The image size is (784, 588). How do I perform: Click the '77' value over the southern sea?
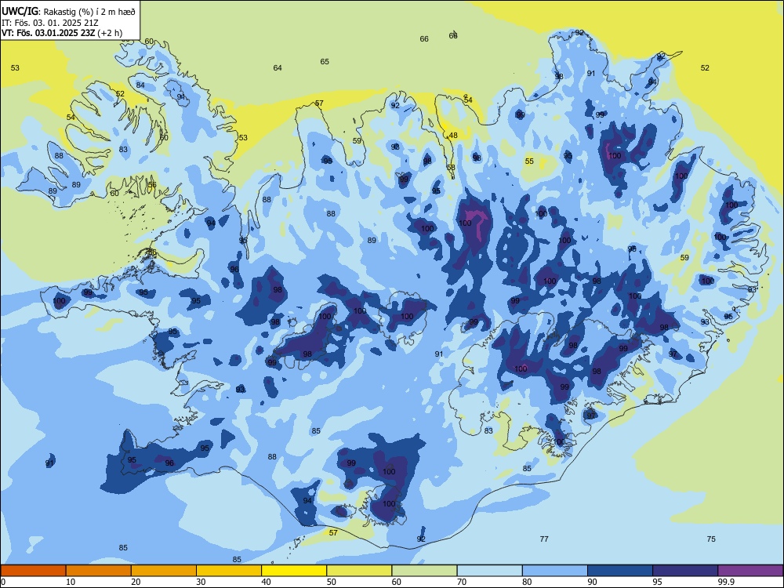click(544, 539)
